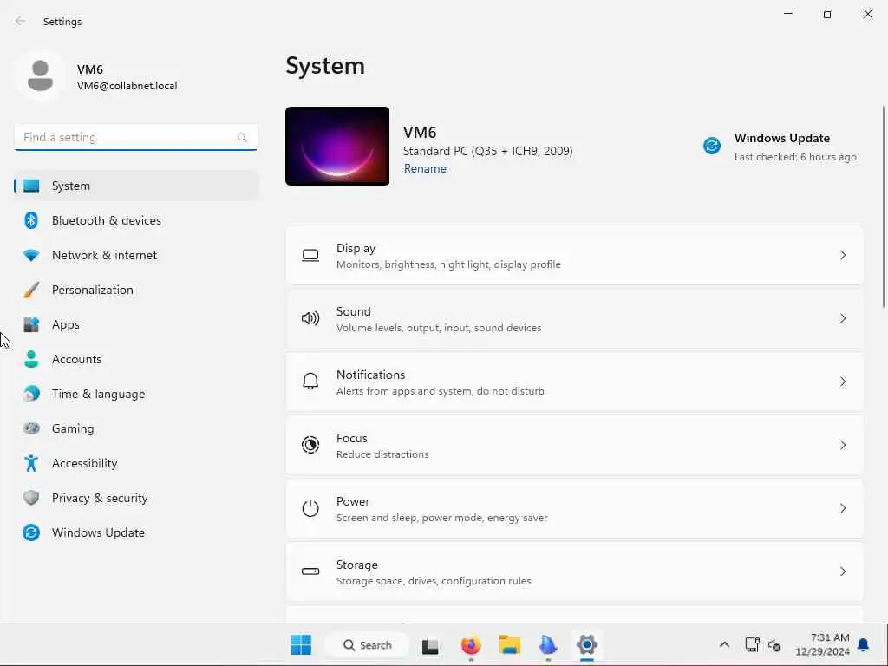Click the Settings gear on the taskbar
This screenshot has height=666, width=888.
[587, 644]
